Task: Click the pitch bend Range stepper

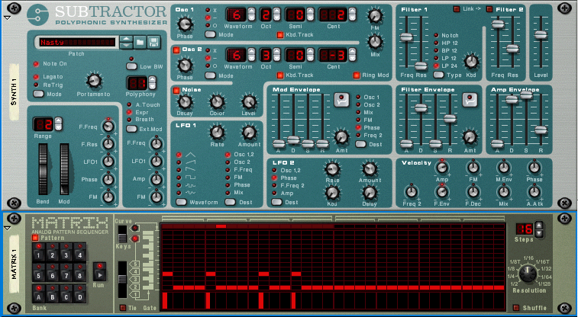Action: pos(58,124)
